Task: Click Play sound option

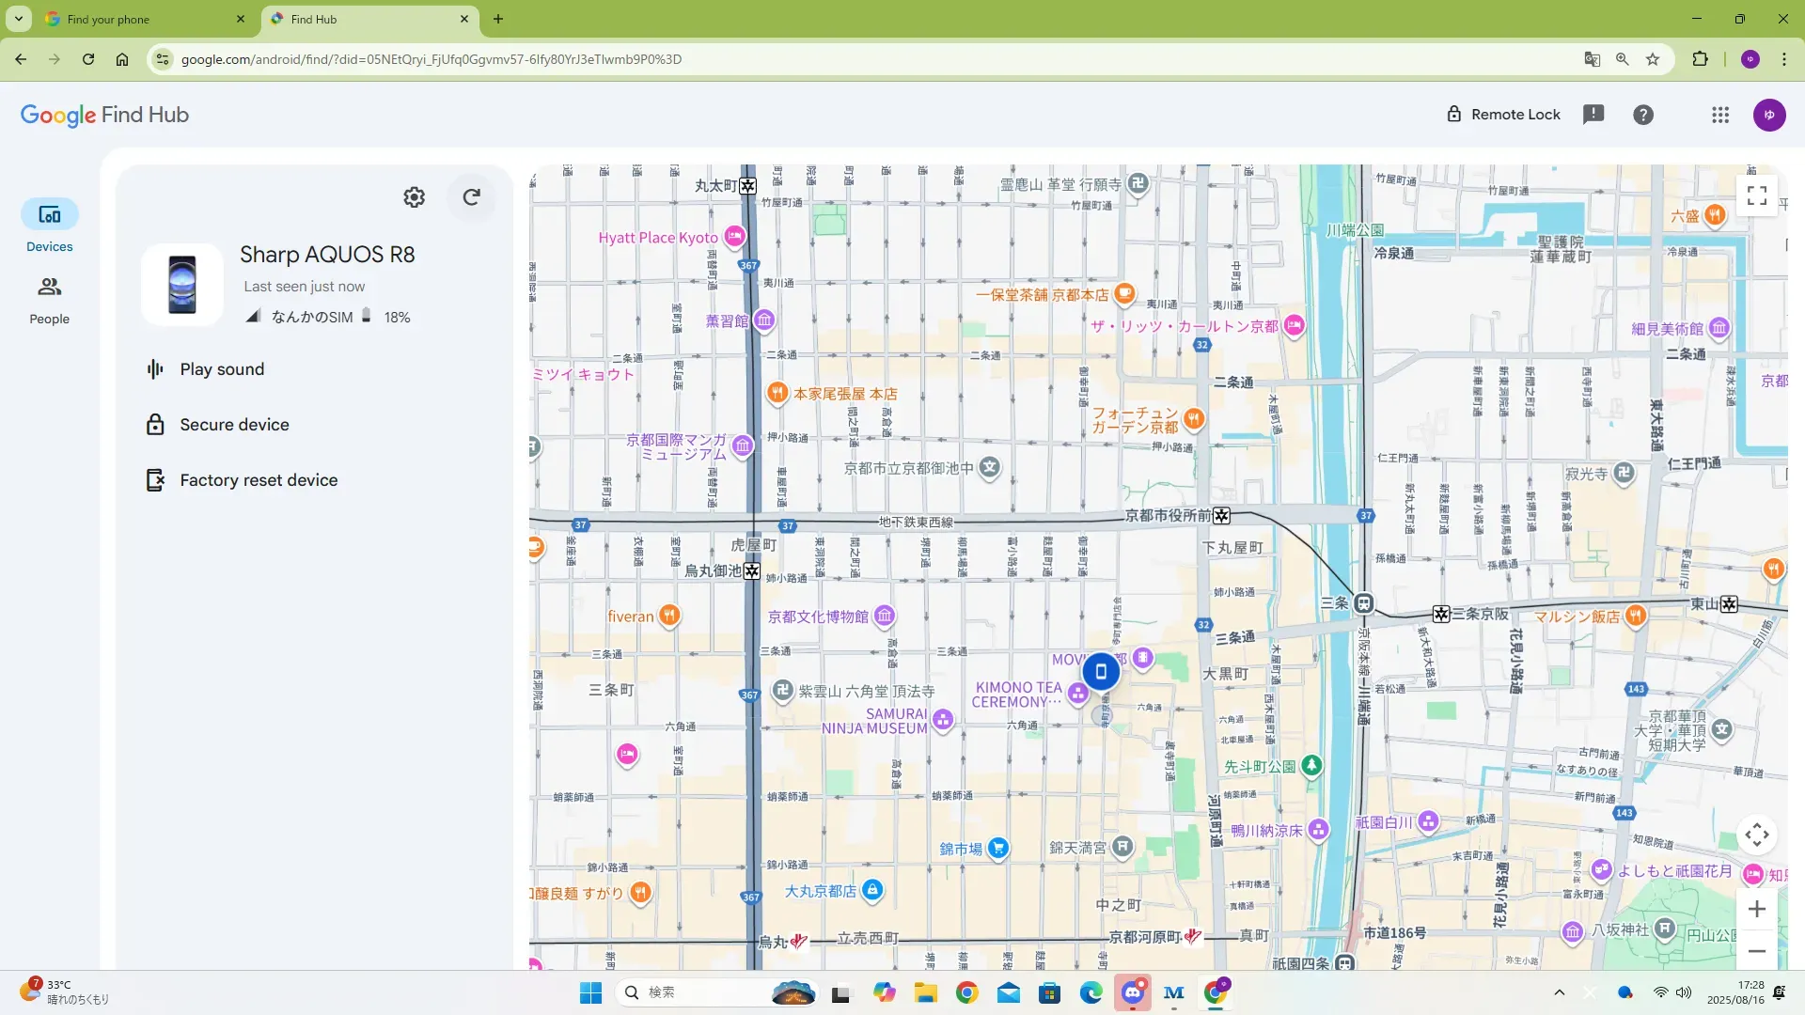Action: point(222,369)
